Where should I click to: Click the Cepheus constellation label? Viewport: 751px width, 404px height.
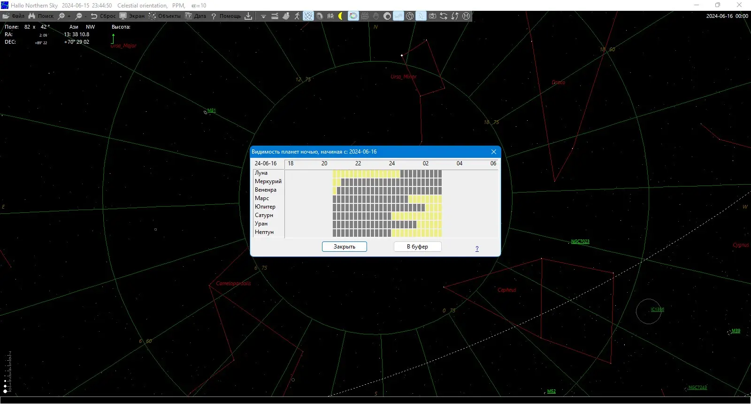coord(507,290)
